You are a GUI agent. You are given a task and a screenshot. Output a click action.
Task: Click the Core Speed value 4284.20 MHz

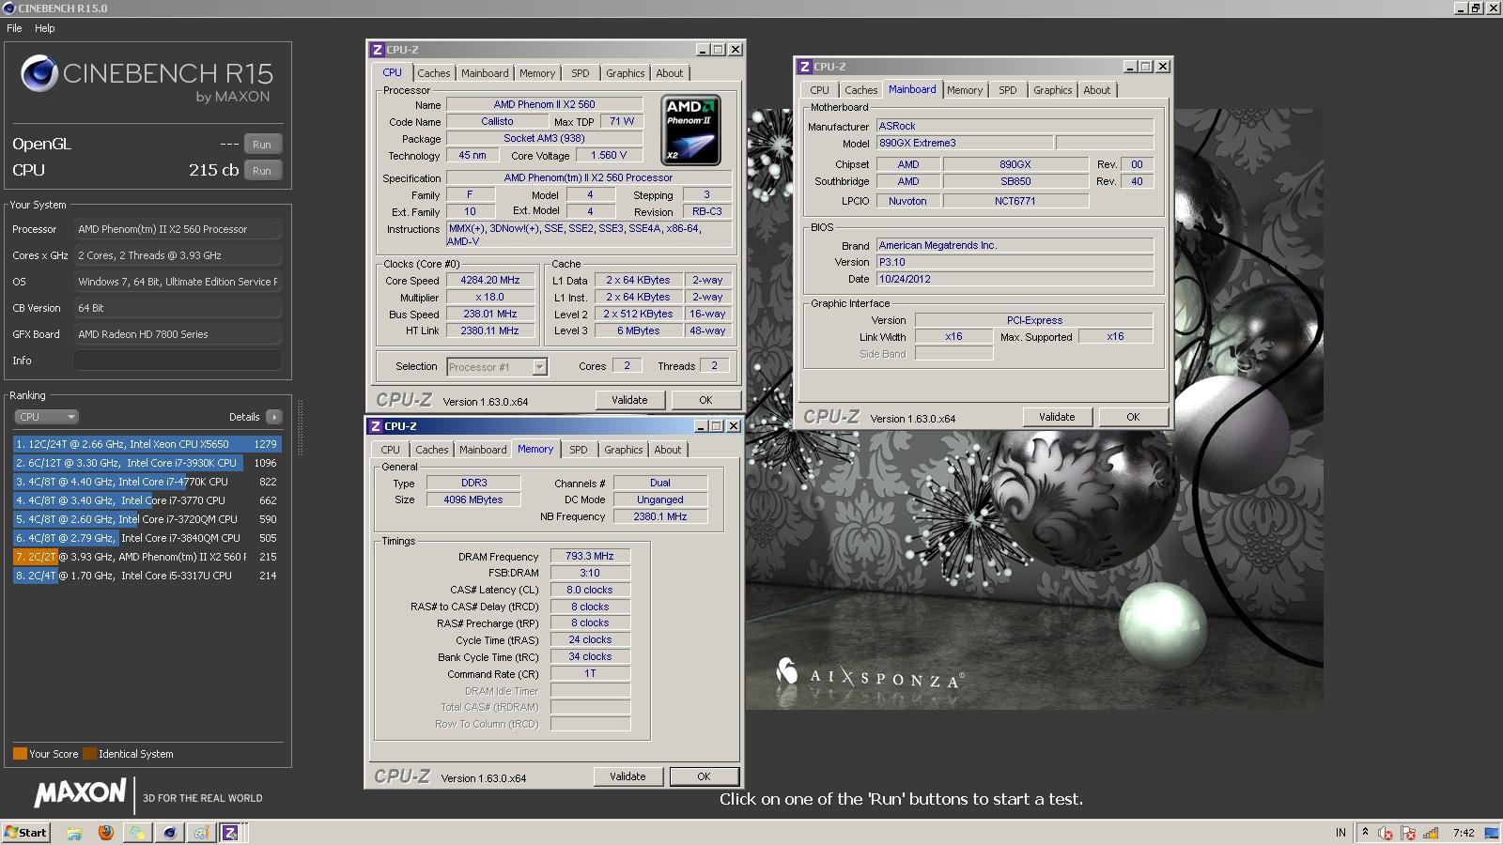(490, 280)
